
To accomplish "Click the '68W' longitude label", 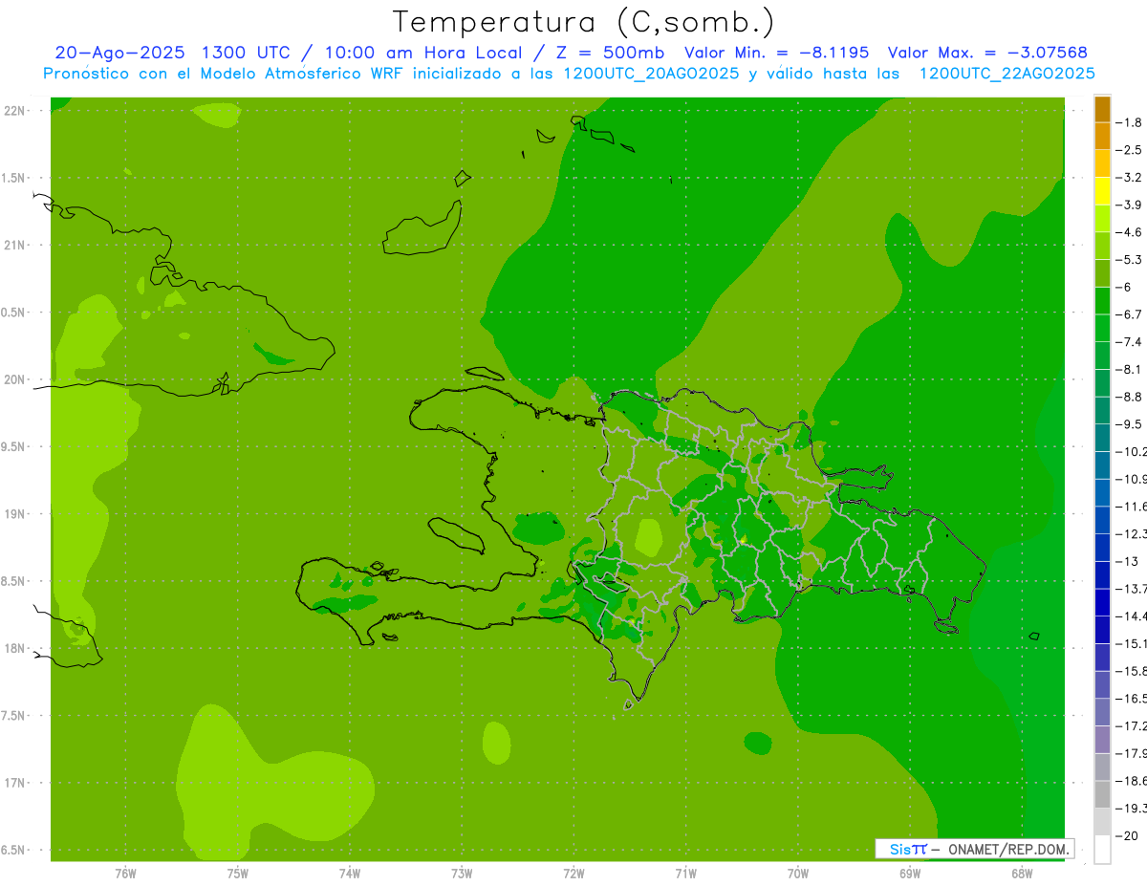I will (x=1022, y=874).
